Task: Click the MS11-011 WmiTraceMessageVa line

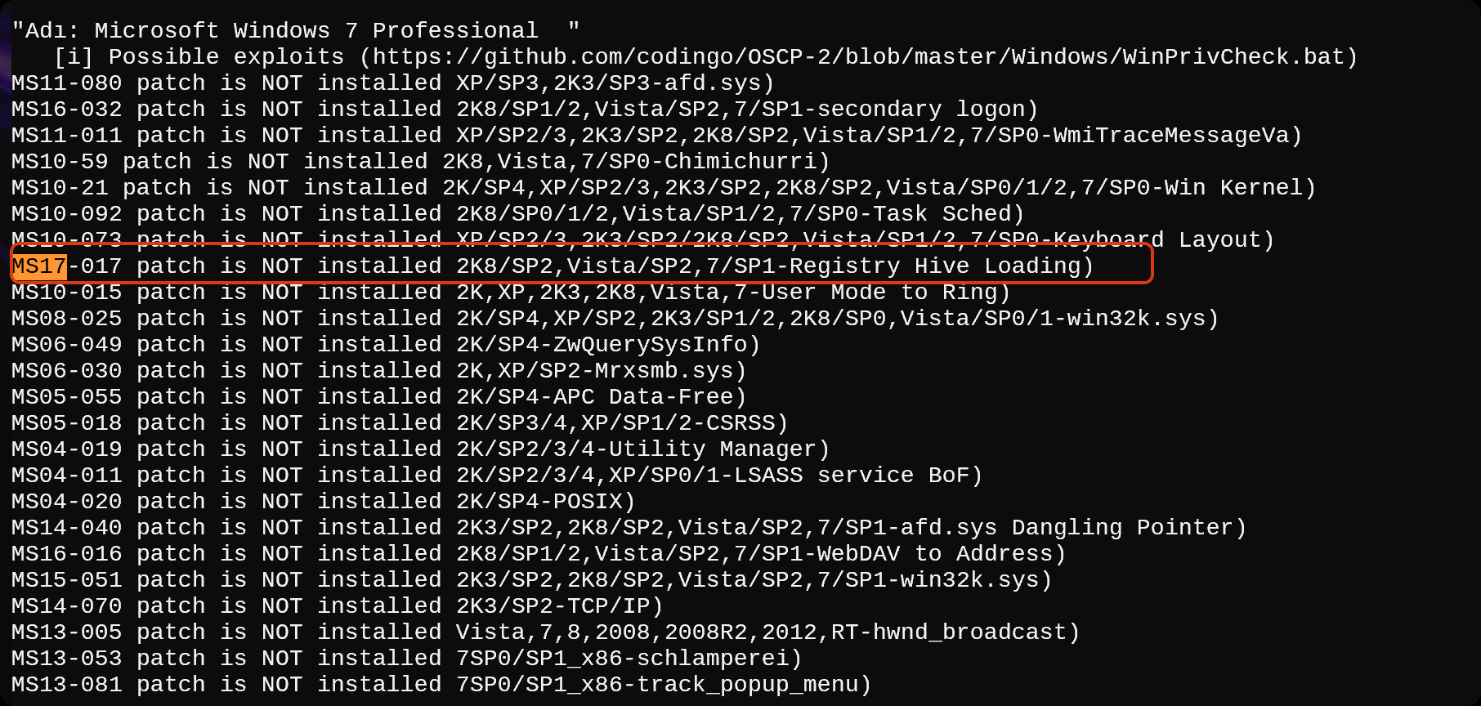Action: point(654,136)
